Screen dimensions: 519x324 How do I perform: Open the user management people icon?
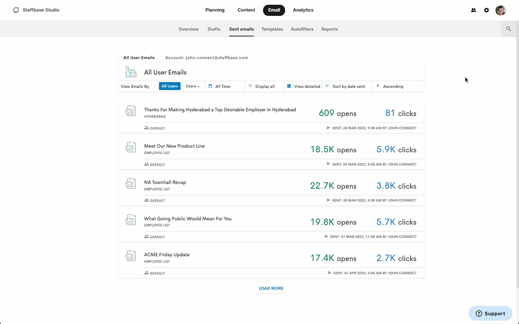coord(473,10)
